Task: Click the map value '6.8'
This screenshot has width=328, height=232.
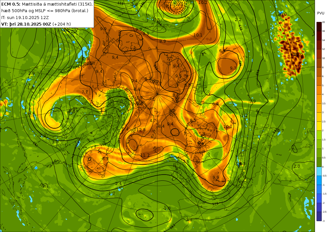Action: (x=215, y=104)
